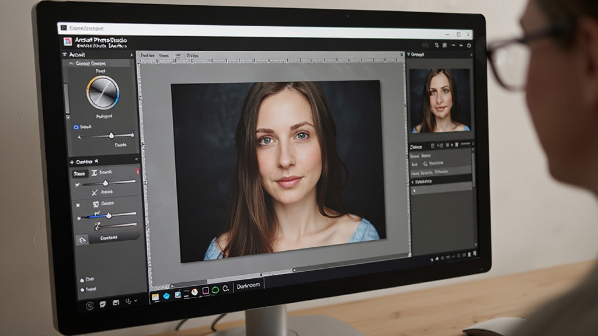
Task: Open the first menu above the canvas
Action: (x=148, y=55)
